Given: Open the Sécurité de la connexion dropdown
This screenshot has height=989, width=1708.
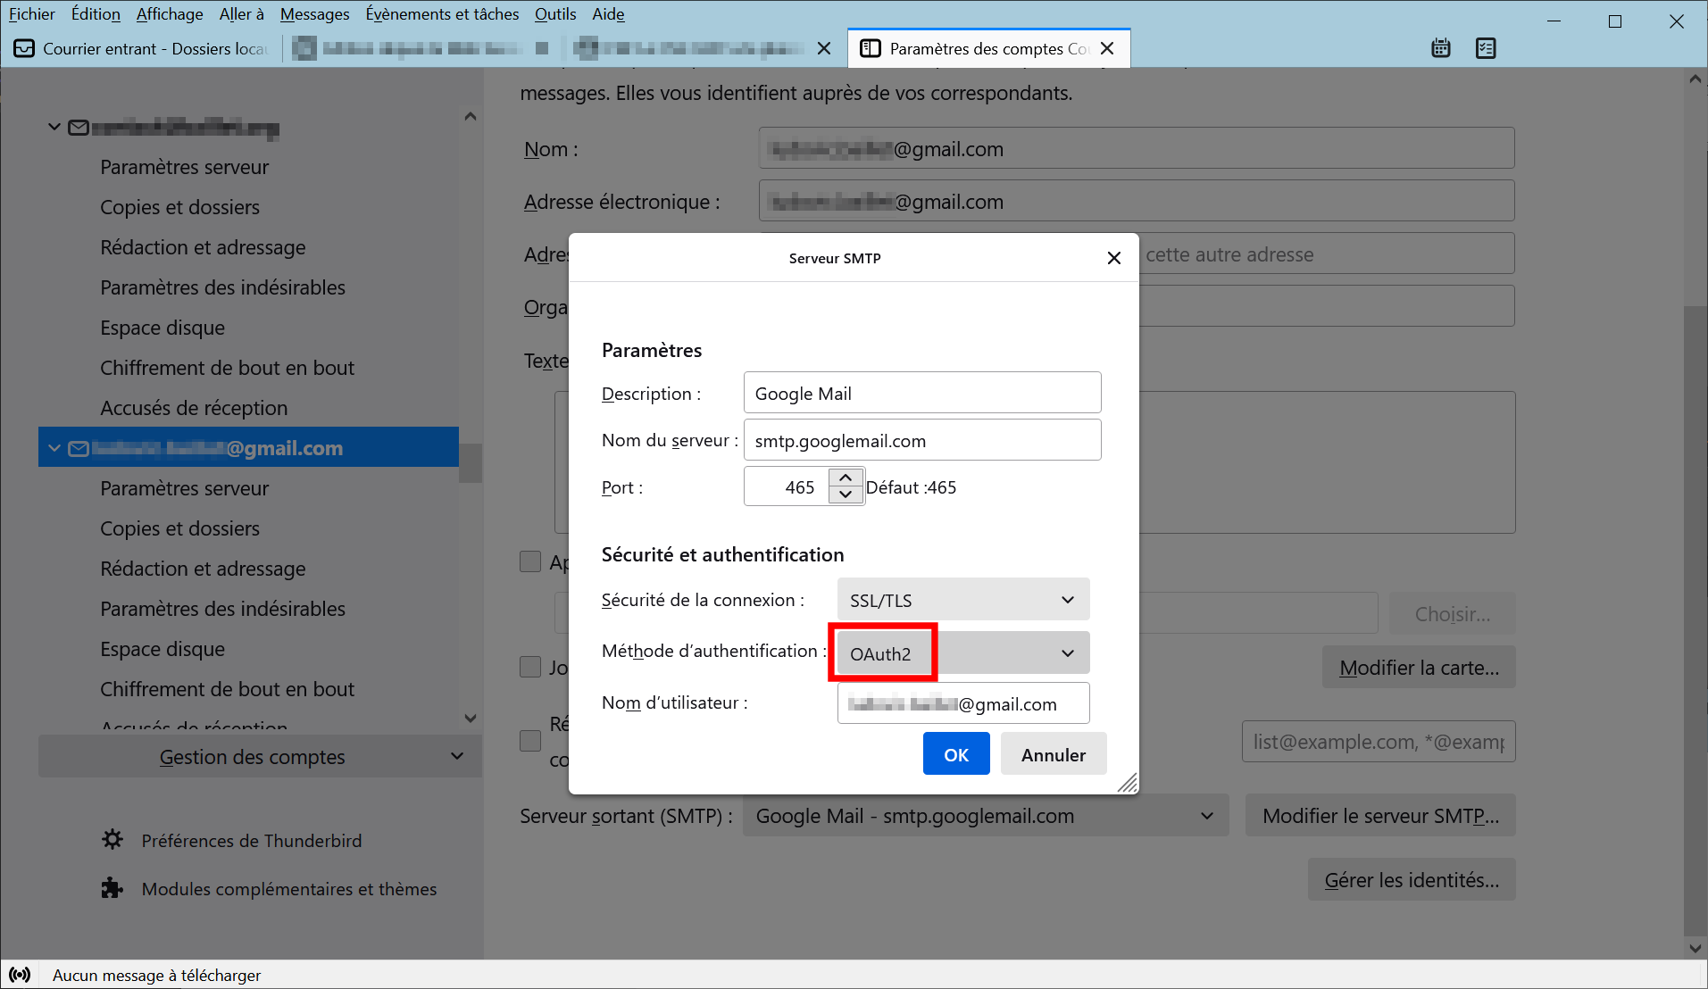Looking at the screenshot, I should 962,599.
